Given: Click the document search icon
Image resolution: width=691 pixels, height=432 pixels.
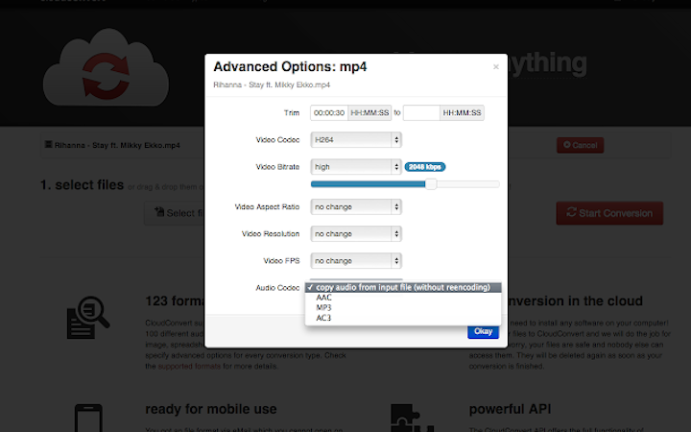Looking at the screenshot, I should coord(87,318).
